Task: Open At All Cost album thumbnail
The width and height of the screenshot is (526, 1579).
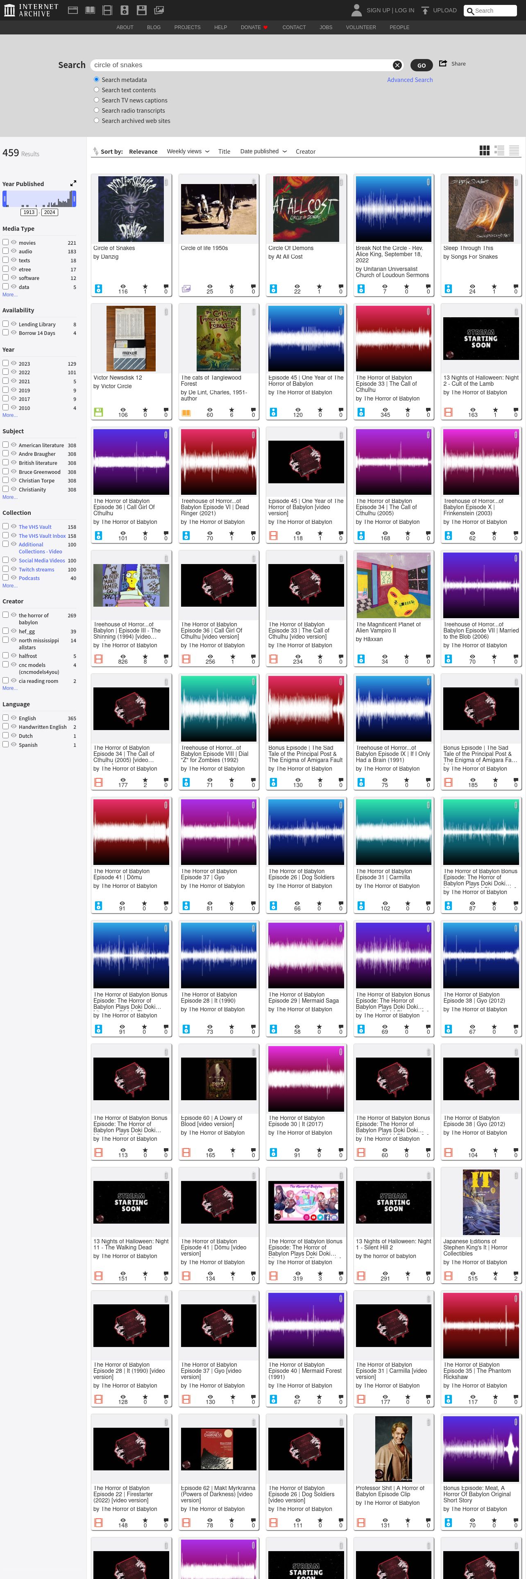Action: pos(306,209)
